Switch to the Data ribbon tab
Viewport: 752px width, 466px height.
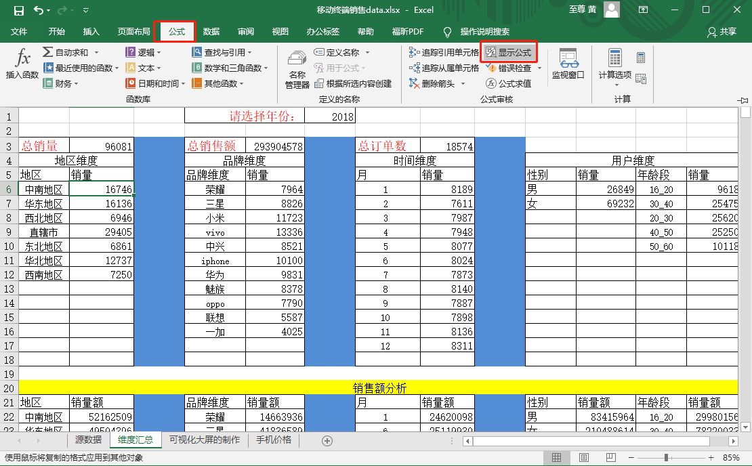[211, 32]
